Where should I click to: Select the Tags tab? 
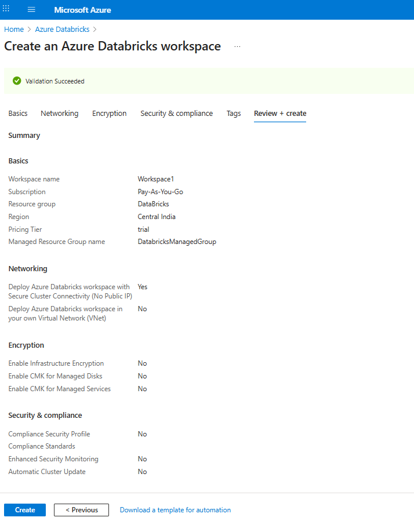[234, 114]
